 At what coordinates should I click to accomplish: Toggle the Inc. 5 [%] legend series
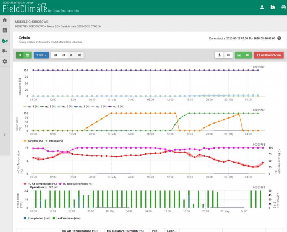tap(99, 106)
